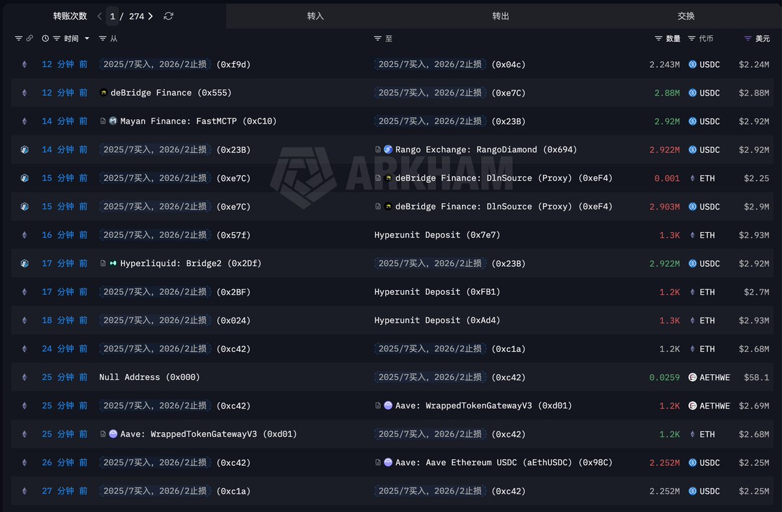Image resolution: width=782 pixels, height=512 pixels.
Task: Click the Aave logo of Aave Ethereum USDC
Action: 388,463
